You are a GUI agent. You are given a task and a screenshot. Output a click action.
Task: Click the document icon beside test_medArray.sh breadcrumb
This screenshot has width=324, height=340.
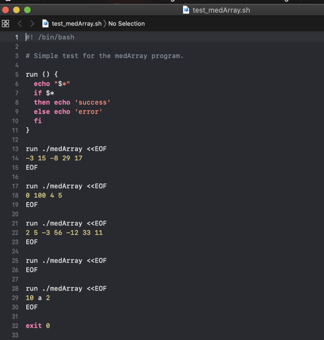(x=45, y=24)
